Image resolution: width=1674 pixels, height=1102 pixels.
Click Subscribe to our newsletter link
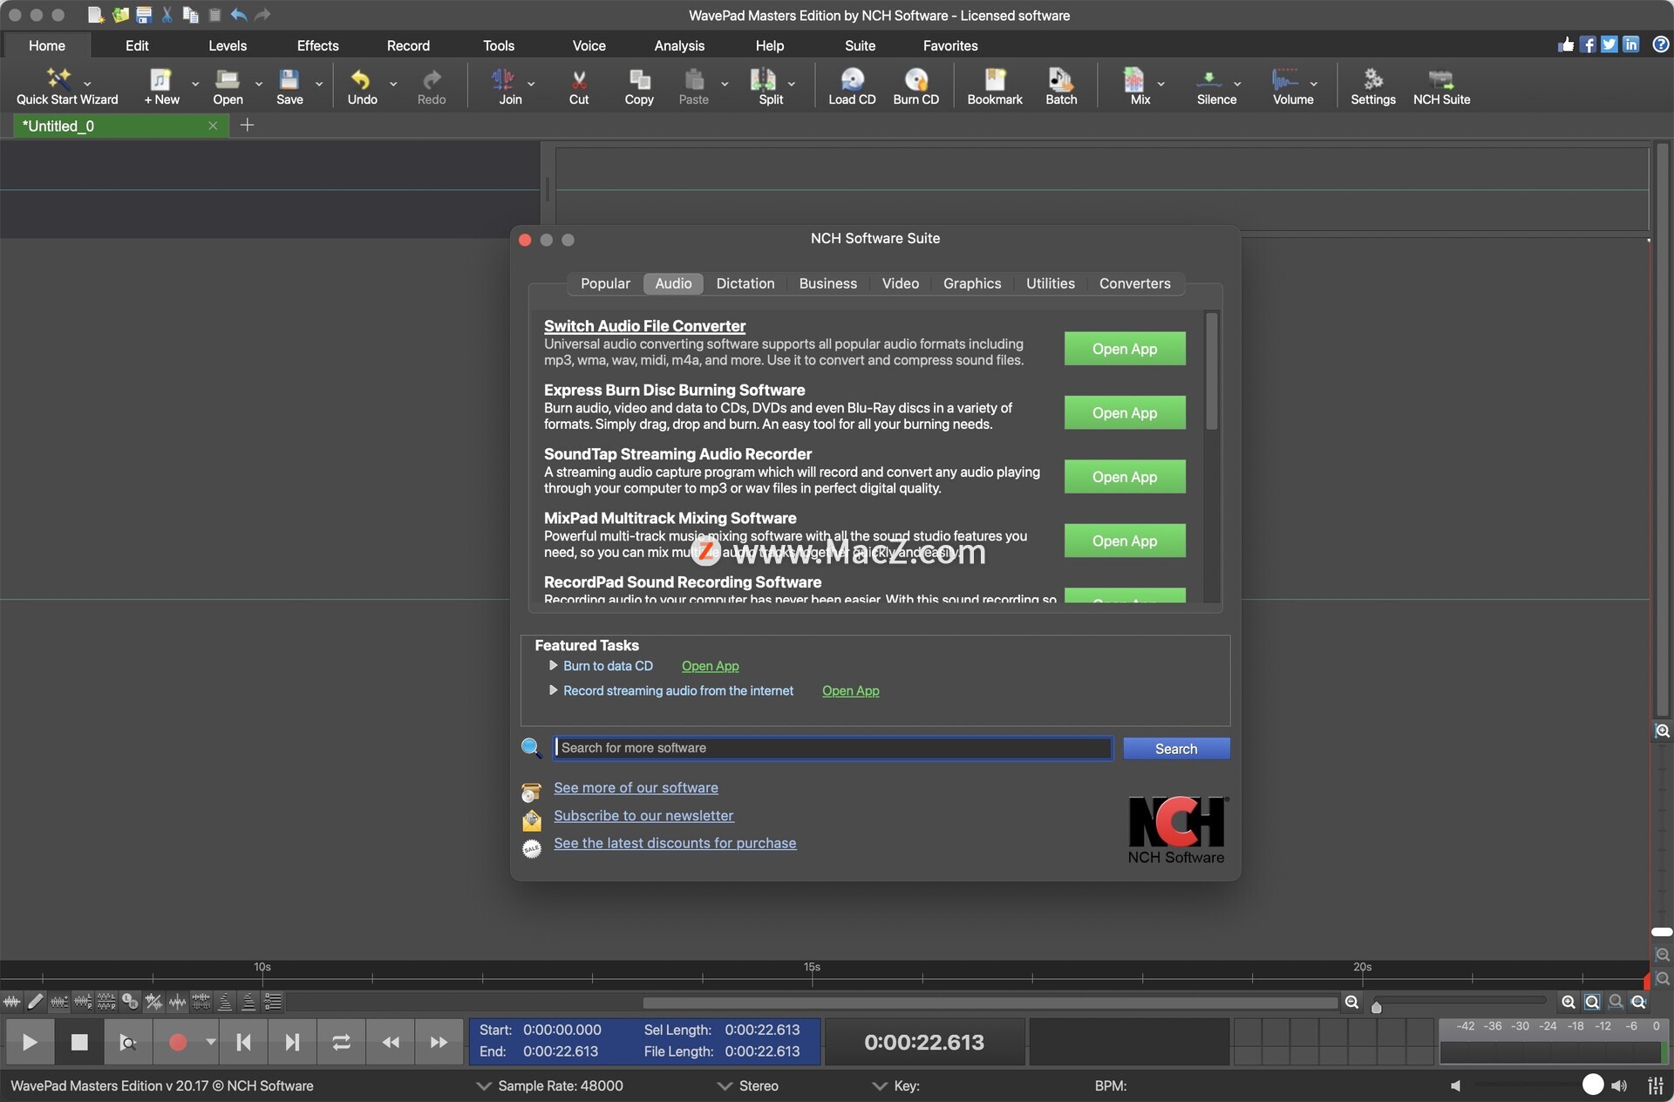643,815
